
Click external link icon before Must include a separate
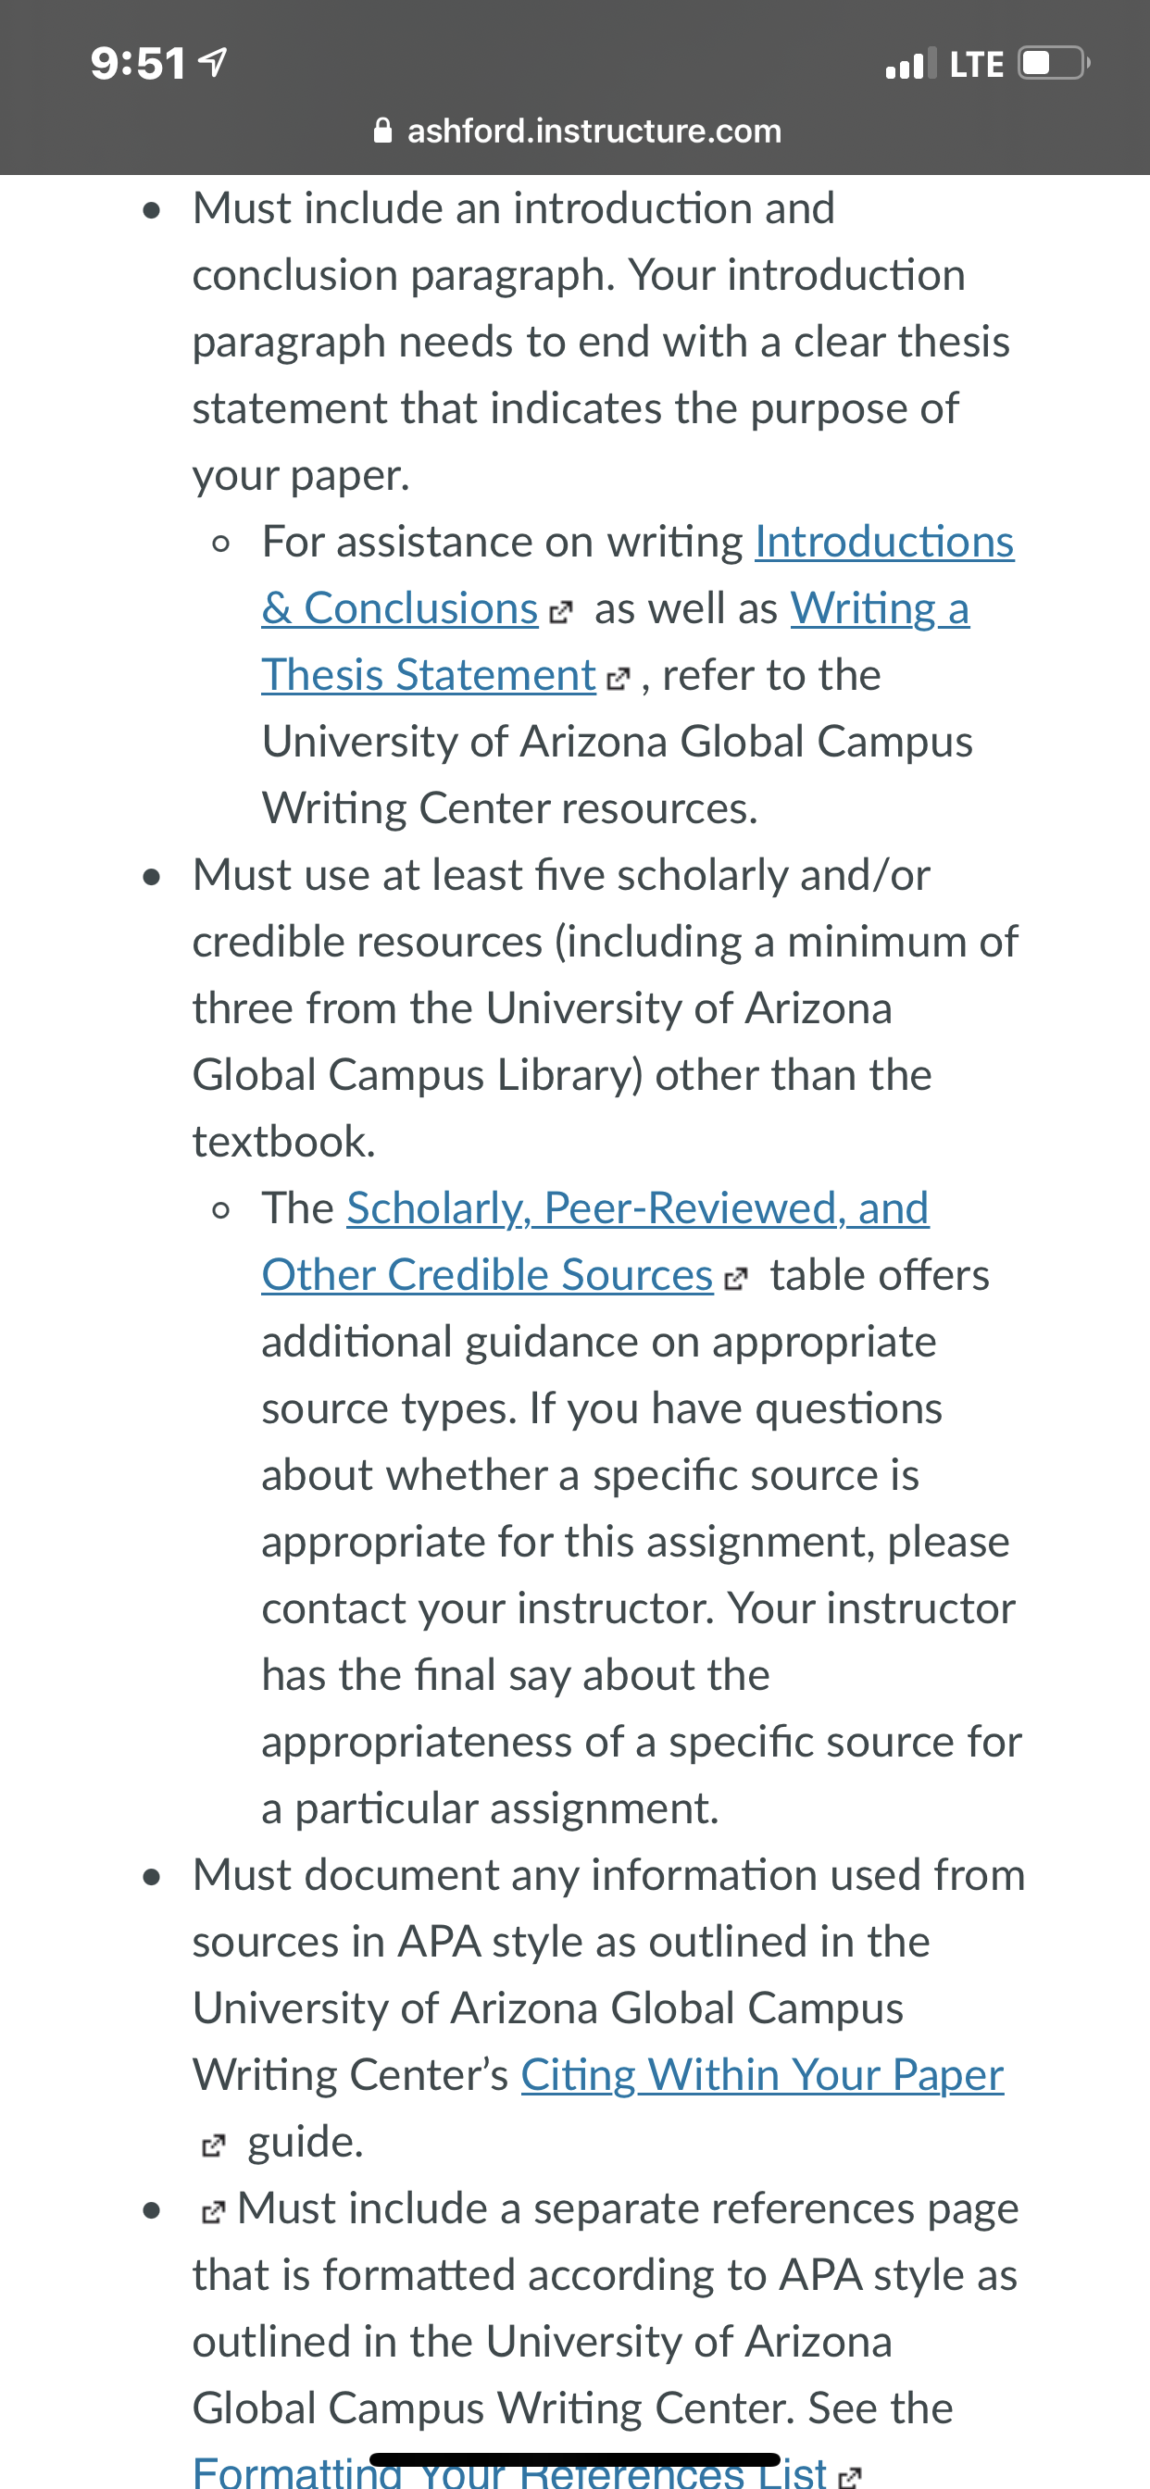(213, 2213)
